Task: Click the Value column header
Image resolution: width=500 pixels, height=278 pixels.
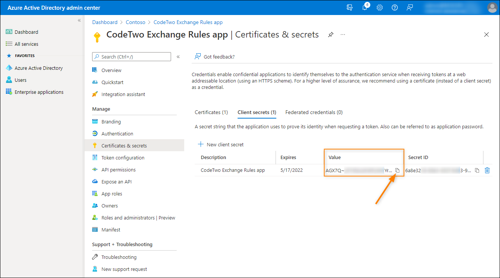Action: 335,157
